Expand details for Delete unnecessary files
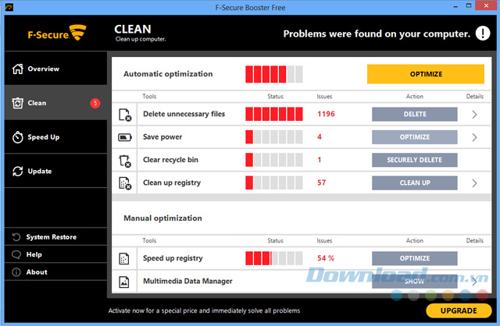Image resolution: width=500 pixels, height=326 pixels. click(x=474, y=115)
